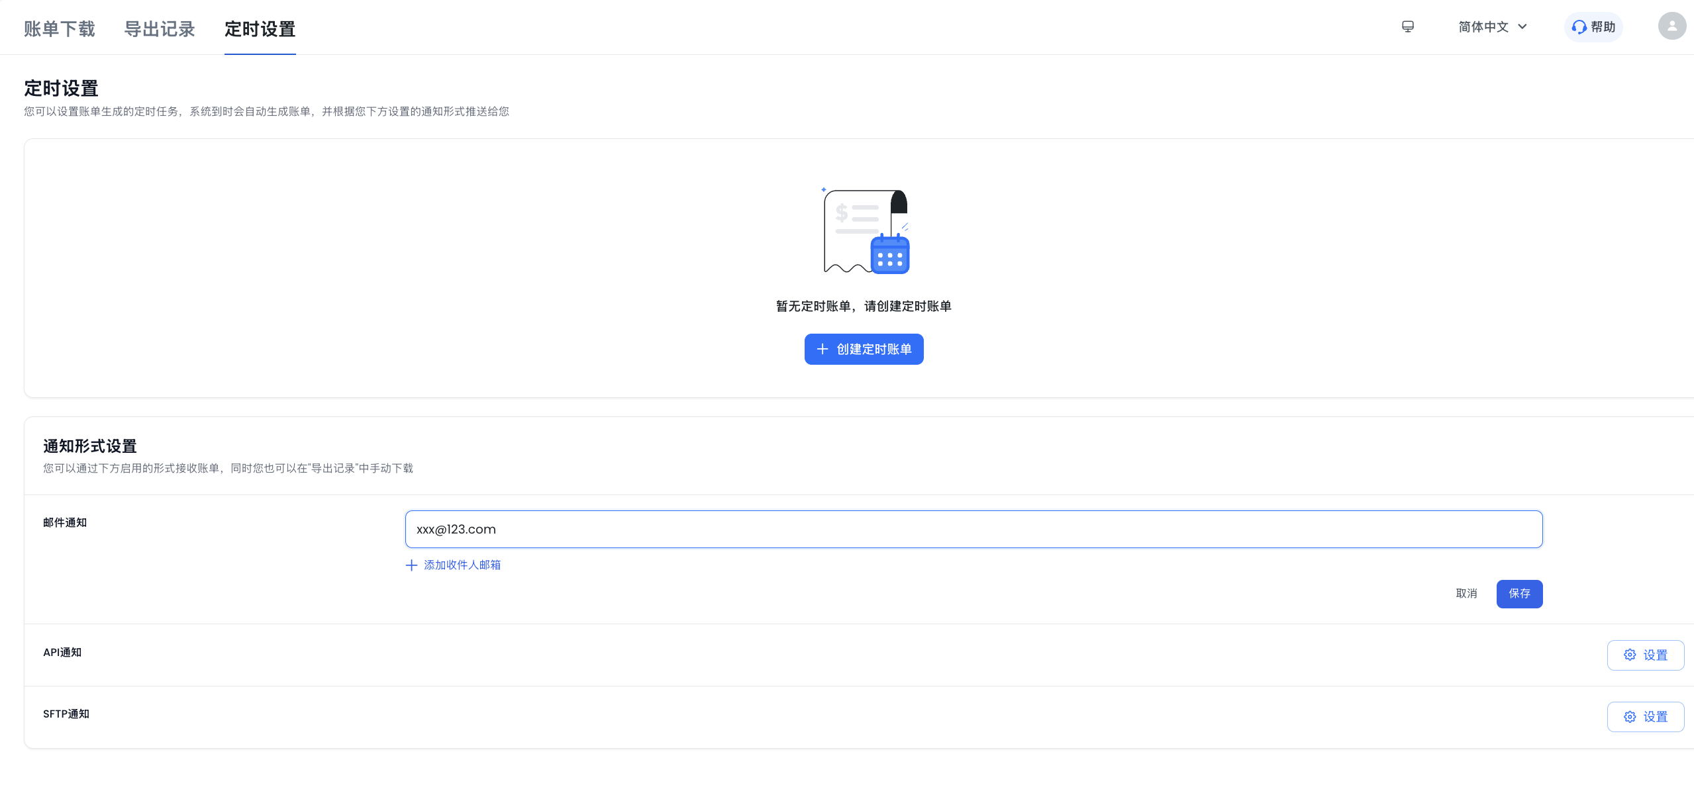Switch to the 账单下载 tab

click(x=60, y=29)
